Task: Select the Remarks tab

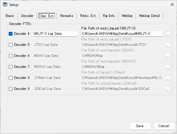Action: point(67,16)
